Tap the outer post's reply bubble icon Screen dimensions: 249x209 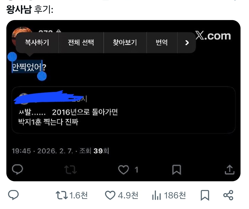tap(13, 195)
